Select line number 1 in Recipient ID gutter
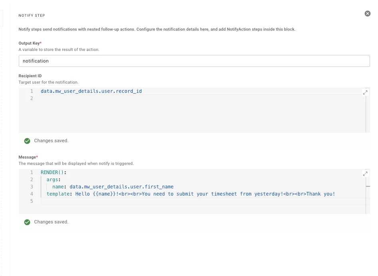 point(32,91)
